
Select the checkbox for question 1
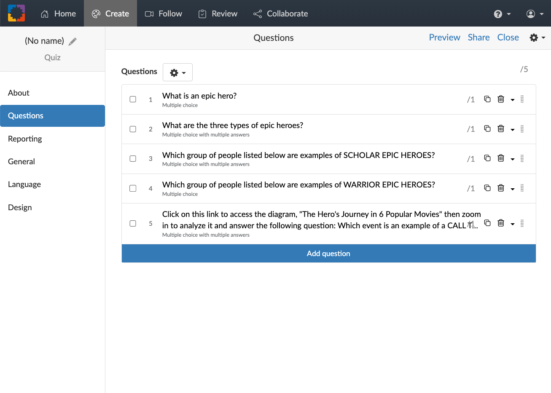pyautogui.click(x=133, y=99)
